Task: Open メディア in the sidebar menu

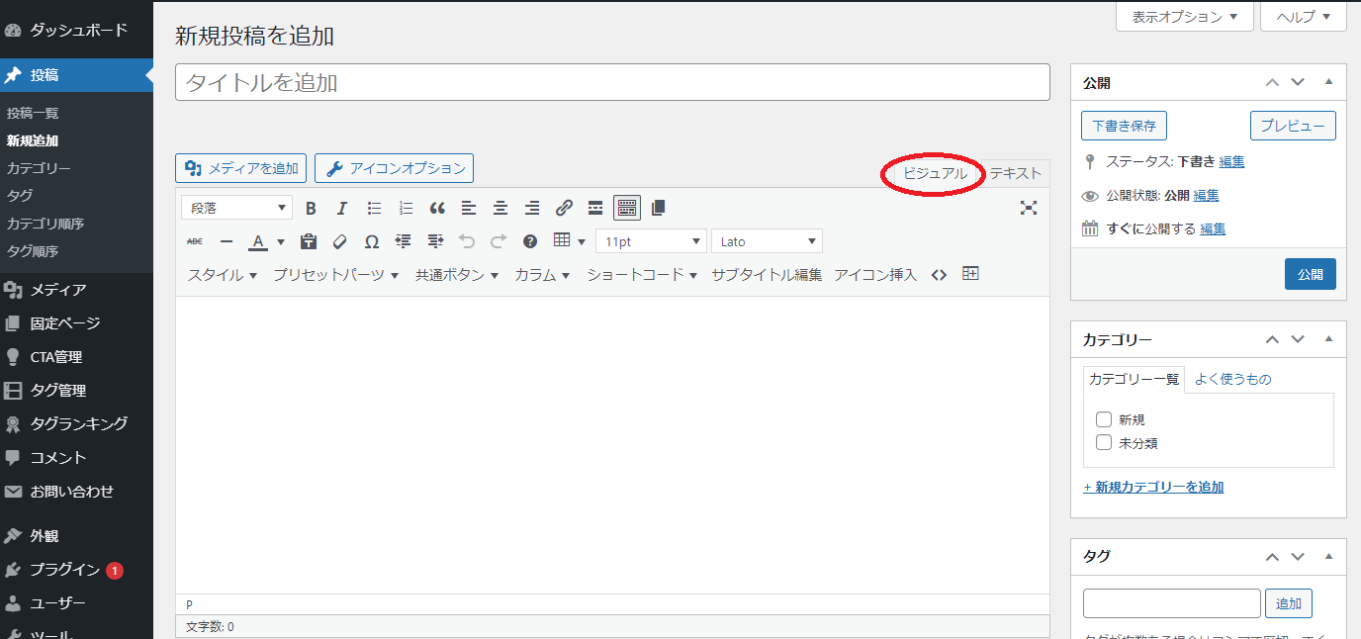Action: click(57, 290)
